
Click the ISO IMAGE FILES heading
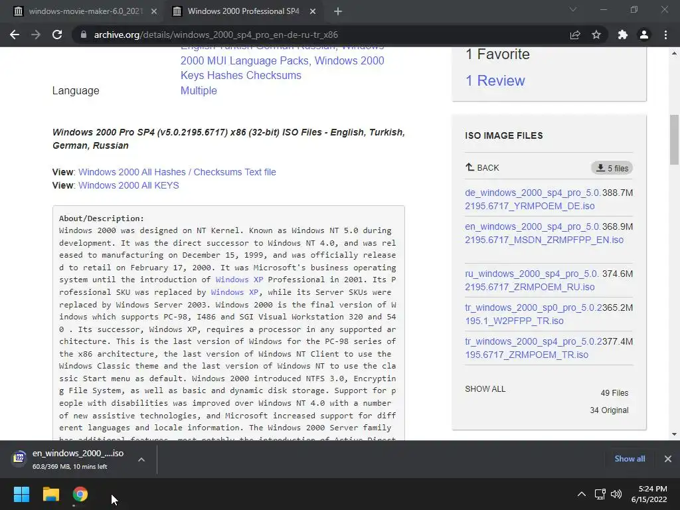(504, 135)
